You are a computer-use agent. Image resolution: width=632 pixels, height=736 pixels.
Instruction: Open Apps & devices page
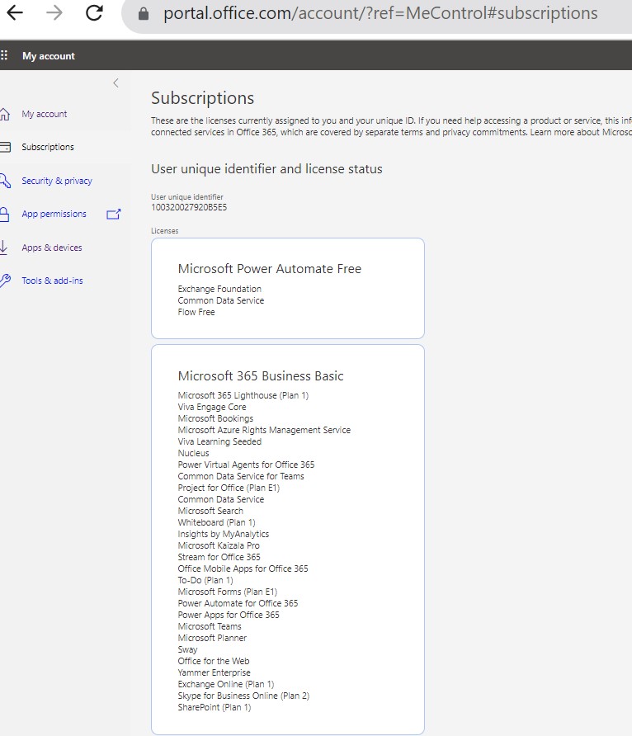tap(52, 248)
